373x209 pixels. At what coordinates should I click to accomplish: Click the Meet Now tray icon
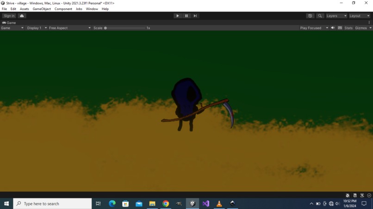pos(325,203)
